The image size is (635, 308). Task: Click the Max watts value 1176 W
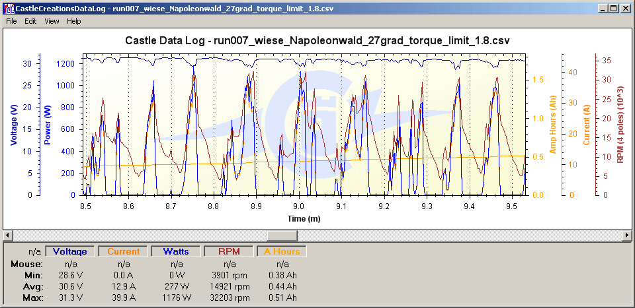pyautogui.click(x=176, y=298)
